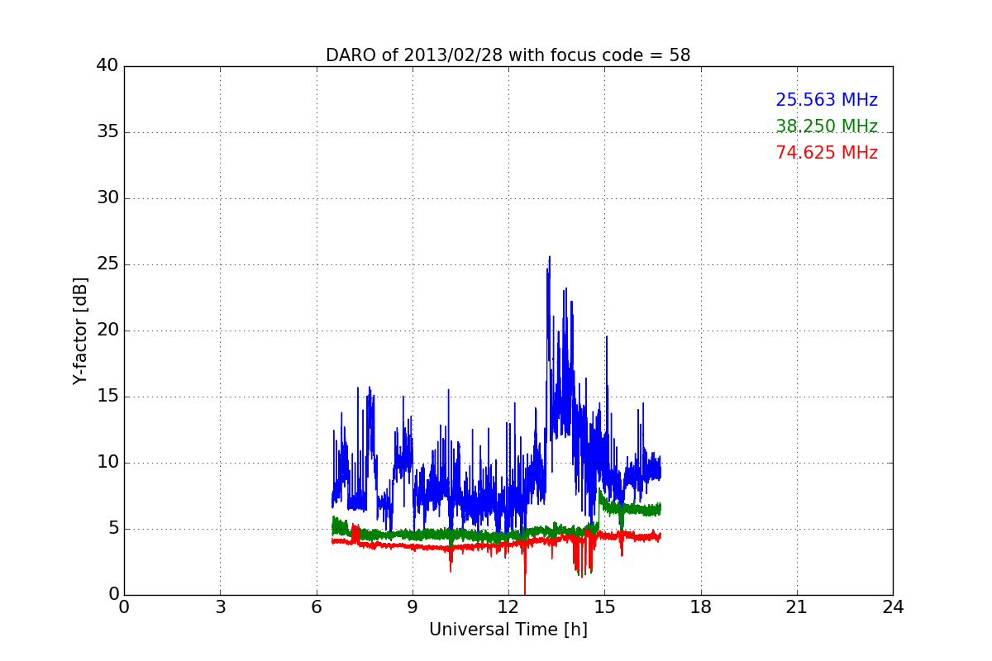The width and height of the screenshot is (992, 661).
Task: Click the x-axis tick label 6
Action: [x=316, y=607]
